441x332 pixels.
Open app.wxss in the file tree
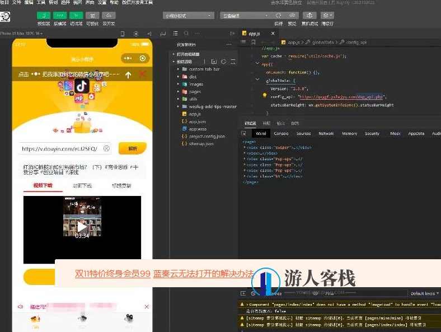198,129
